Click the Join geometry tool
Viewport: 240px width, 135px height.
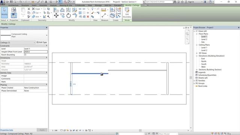(x=36, y=16)
